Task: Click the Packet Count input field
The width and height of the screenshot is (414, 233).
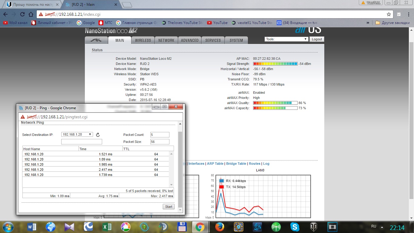Action: point(160,135)
